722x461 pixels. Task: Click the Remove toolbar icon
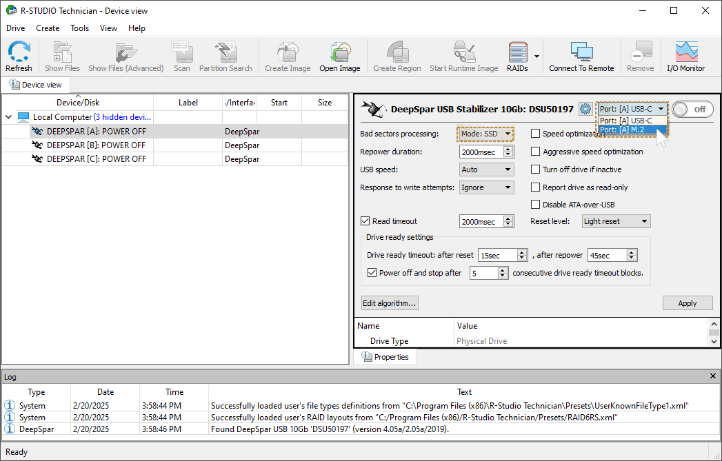point(641,52)
